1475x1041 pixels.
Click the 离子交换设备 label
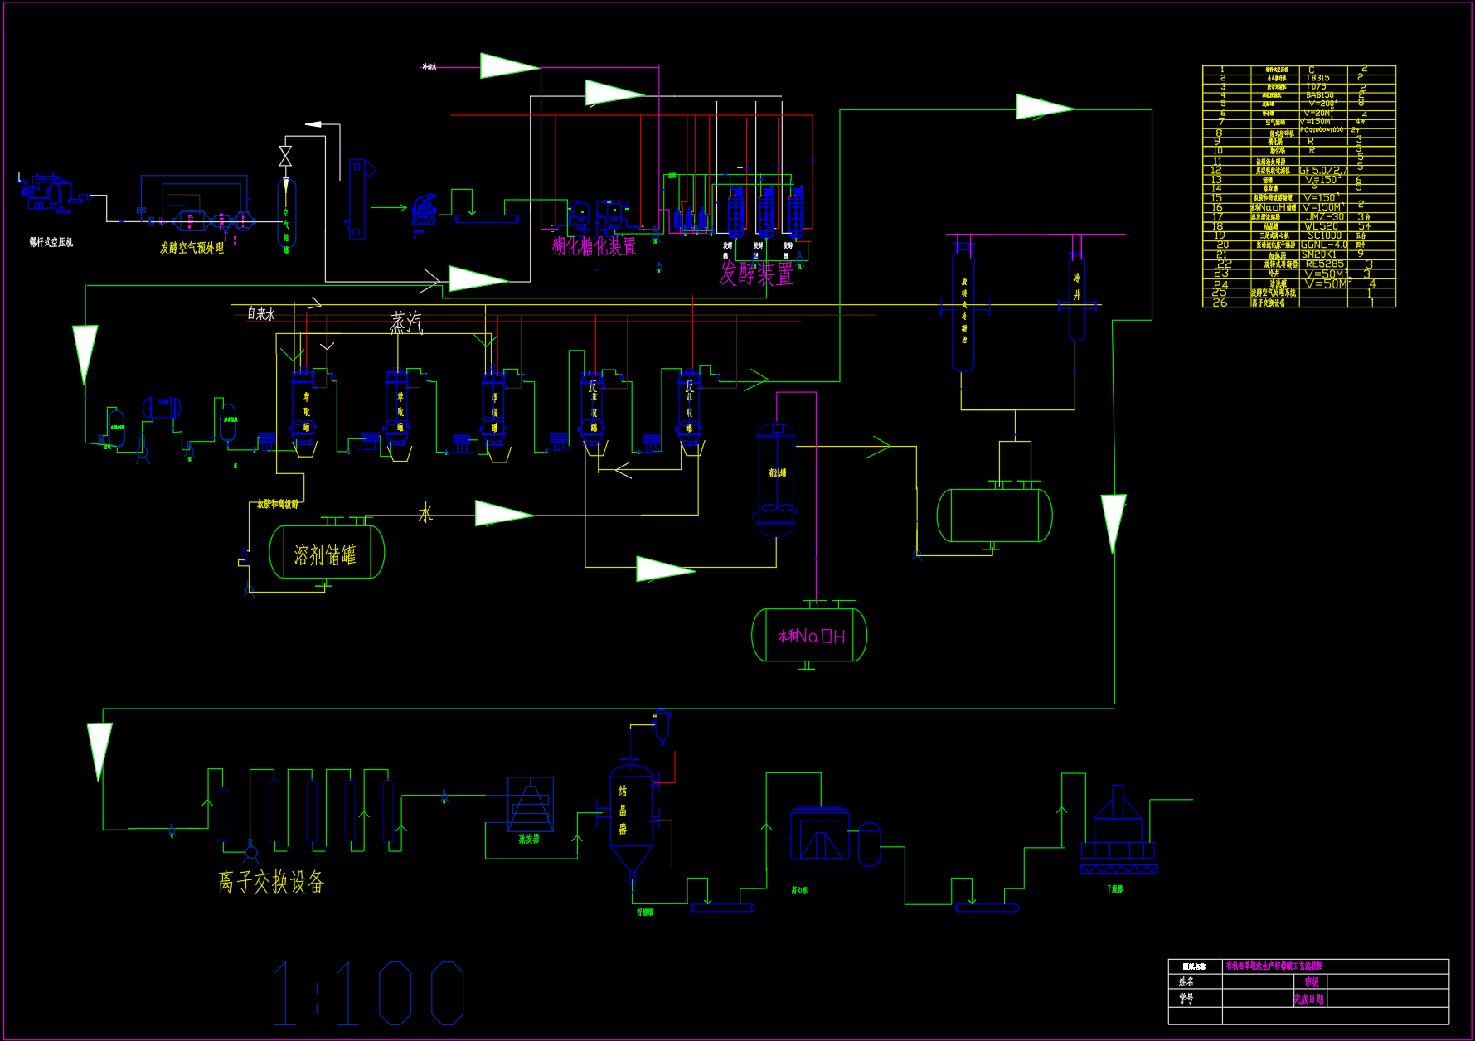[x=271, y=882]
